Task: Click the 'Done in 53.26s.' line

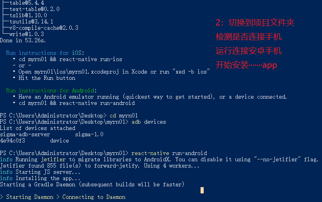Action: click(x=23, y=40)
